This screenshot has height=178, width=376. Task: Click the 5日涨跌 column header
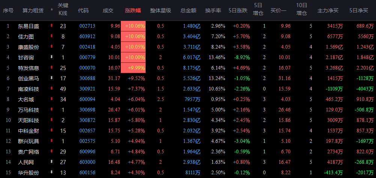[238, 10]
